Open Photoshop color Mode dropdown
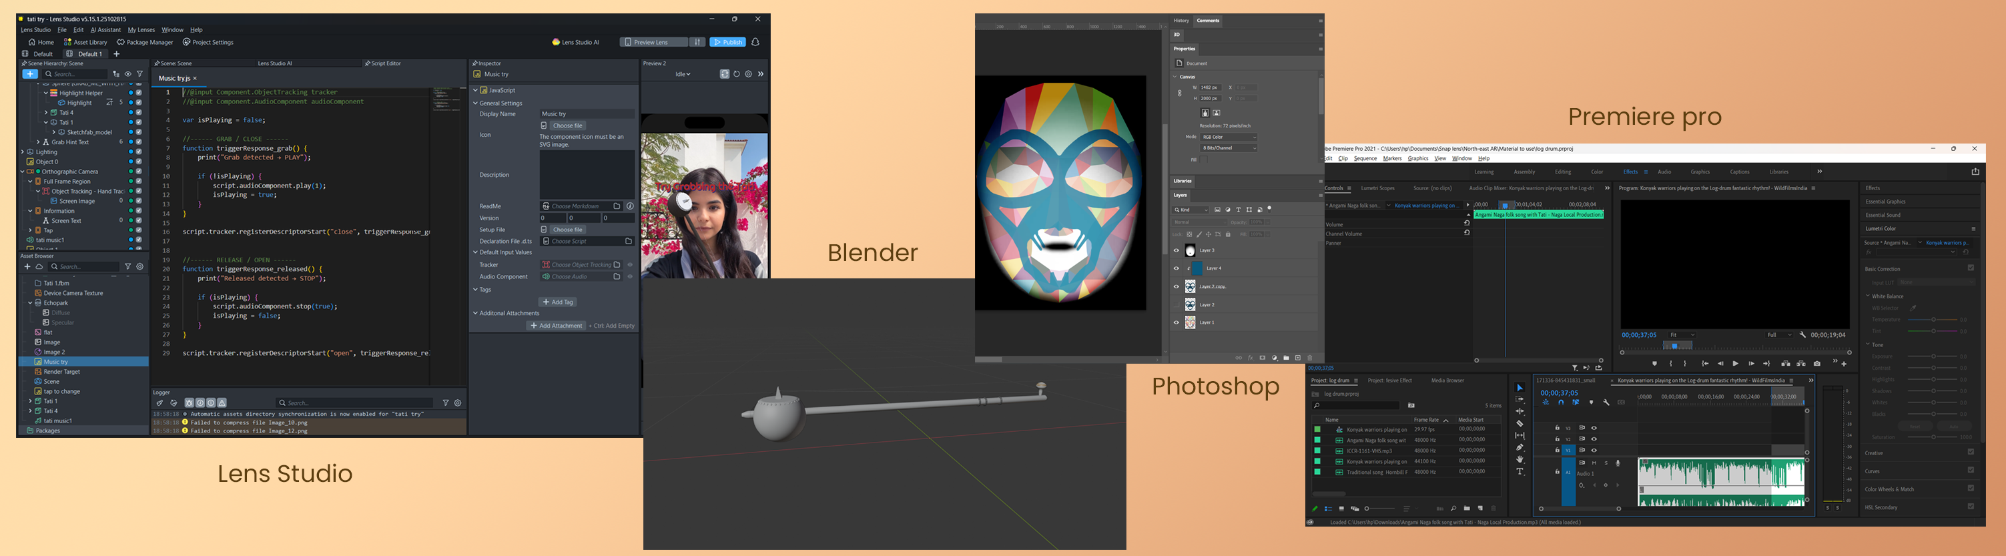This screenshot has width=2006, height=556. [1229, 137]
